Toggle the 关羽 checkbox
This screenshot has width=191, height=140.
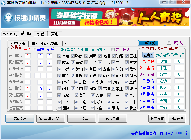point(73,69)
